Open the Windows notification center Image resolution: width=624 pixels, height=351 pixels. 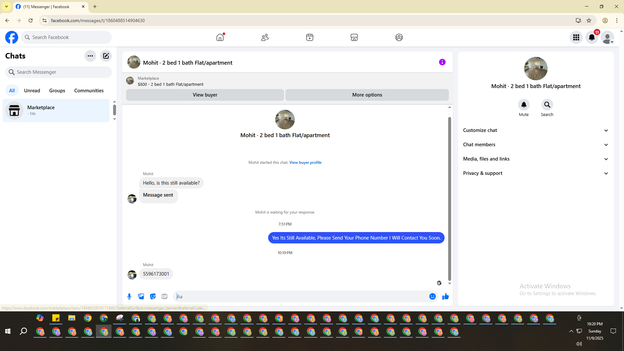(613, 331)
